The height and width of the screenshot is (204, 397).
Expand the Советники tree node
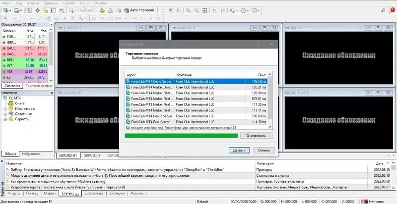[x=5, y=114]
